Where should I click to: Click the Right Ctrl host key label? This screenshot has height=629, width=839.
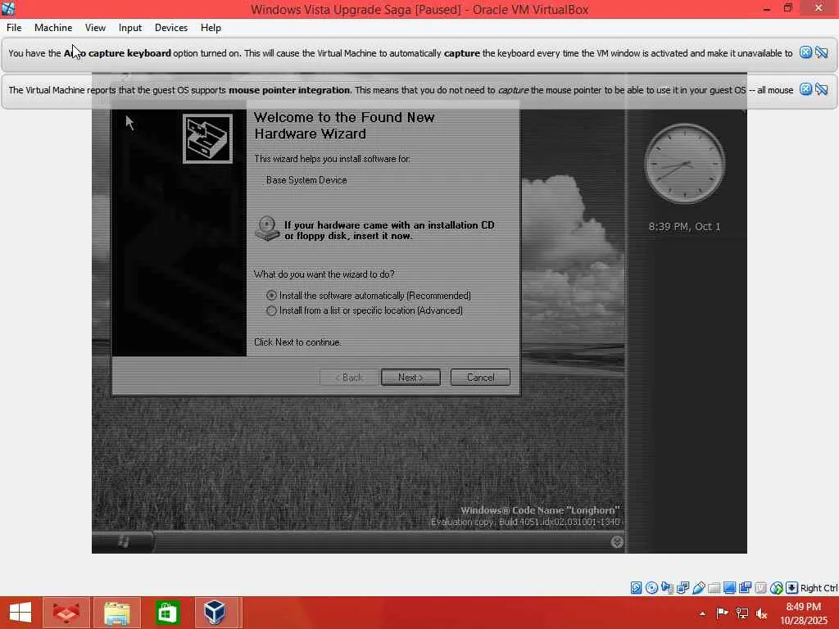tap(819, 588)
